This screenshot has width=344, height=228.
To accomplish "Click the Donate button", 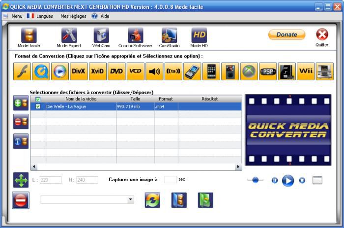I will tap(287, 34).
